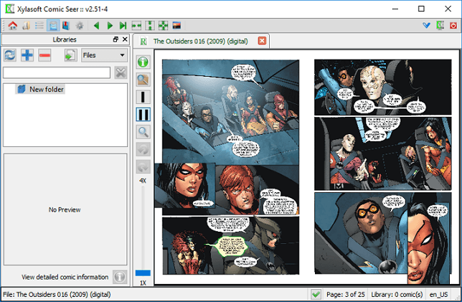The image size is (462, 302).
Task: Jump to last page arrow icon
Action: [123, 26]
